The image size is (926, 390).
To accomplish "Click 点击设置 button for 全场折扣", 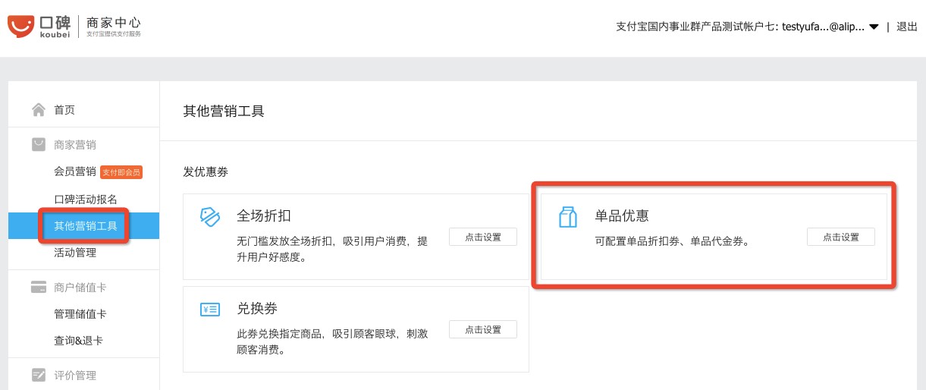I will (483, 237).
